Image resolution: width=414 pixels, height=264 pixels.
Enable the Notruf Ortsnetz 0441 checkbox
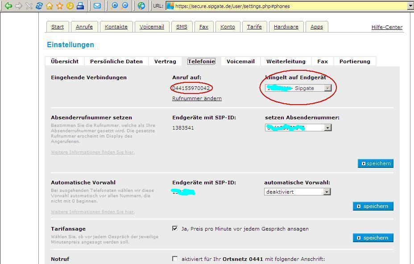175,259
